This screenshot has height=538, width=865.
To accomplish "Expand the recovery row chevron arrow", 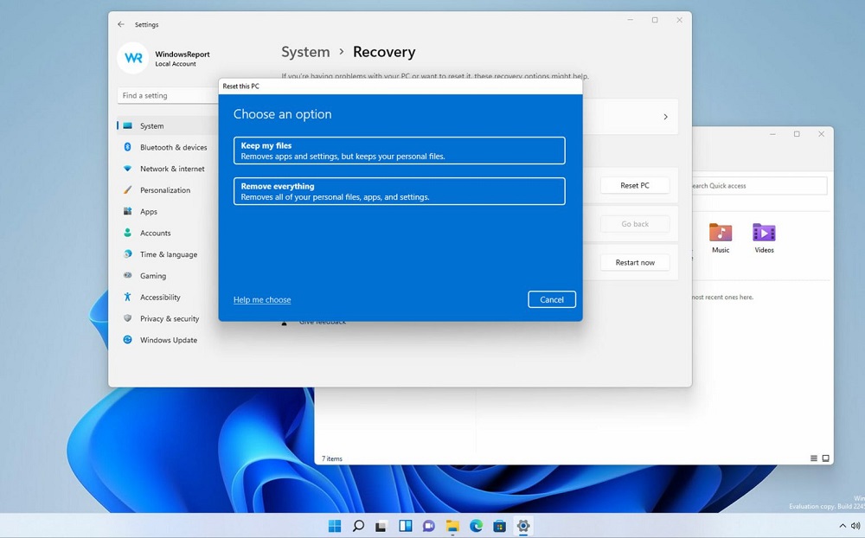I will click(x=665, y=117).
